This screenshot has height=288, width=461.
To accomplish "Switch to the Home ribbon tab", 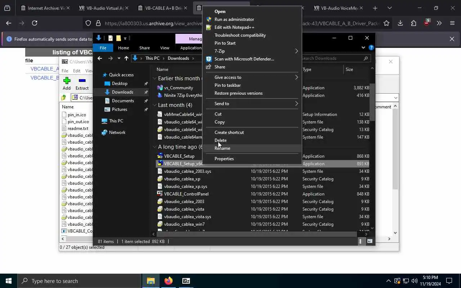I will 123,48.
